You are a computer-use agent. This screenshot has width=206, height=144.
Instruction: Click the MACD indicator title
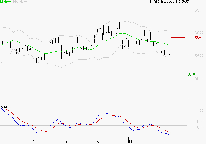(6, 107)
